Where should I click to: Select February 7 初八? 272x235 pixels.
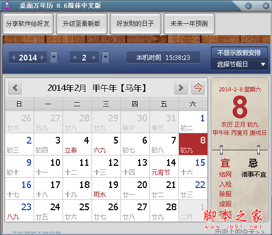[164, 144]
